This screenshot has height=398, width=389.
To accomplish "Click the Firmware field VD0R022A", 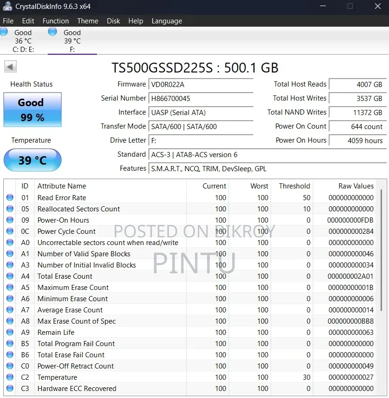I will click(x=201, y=84).
